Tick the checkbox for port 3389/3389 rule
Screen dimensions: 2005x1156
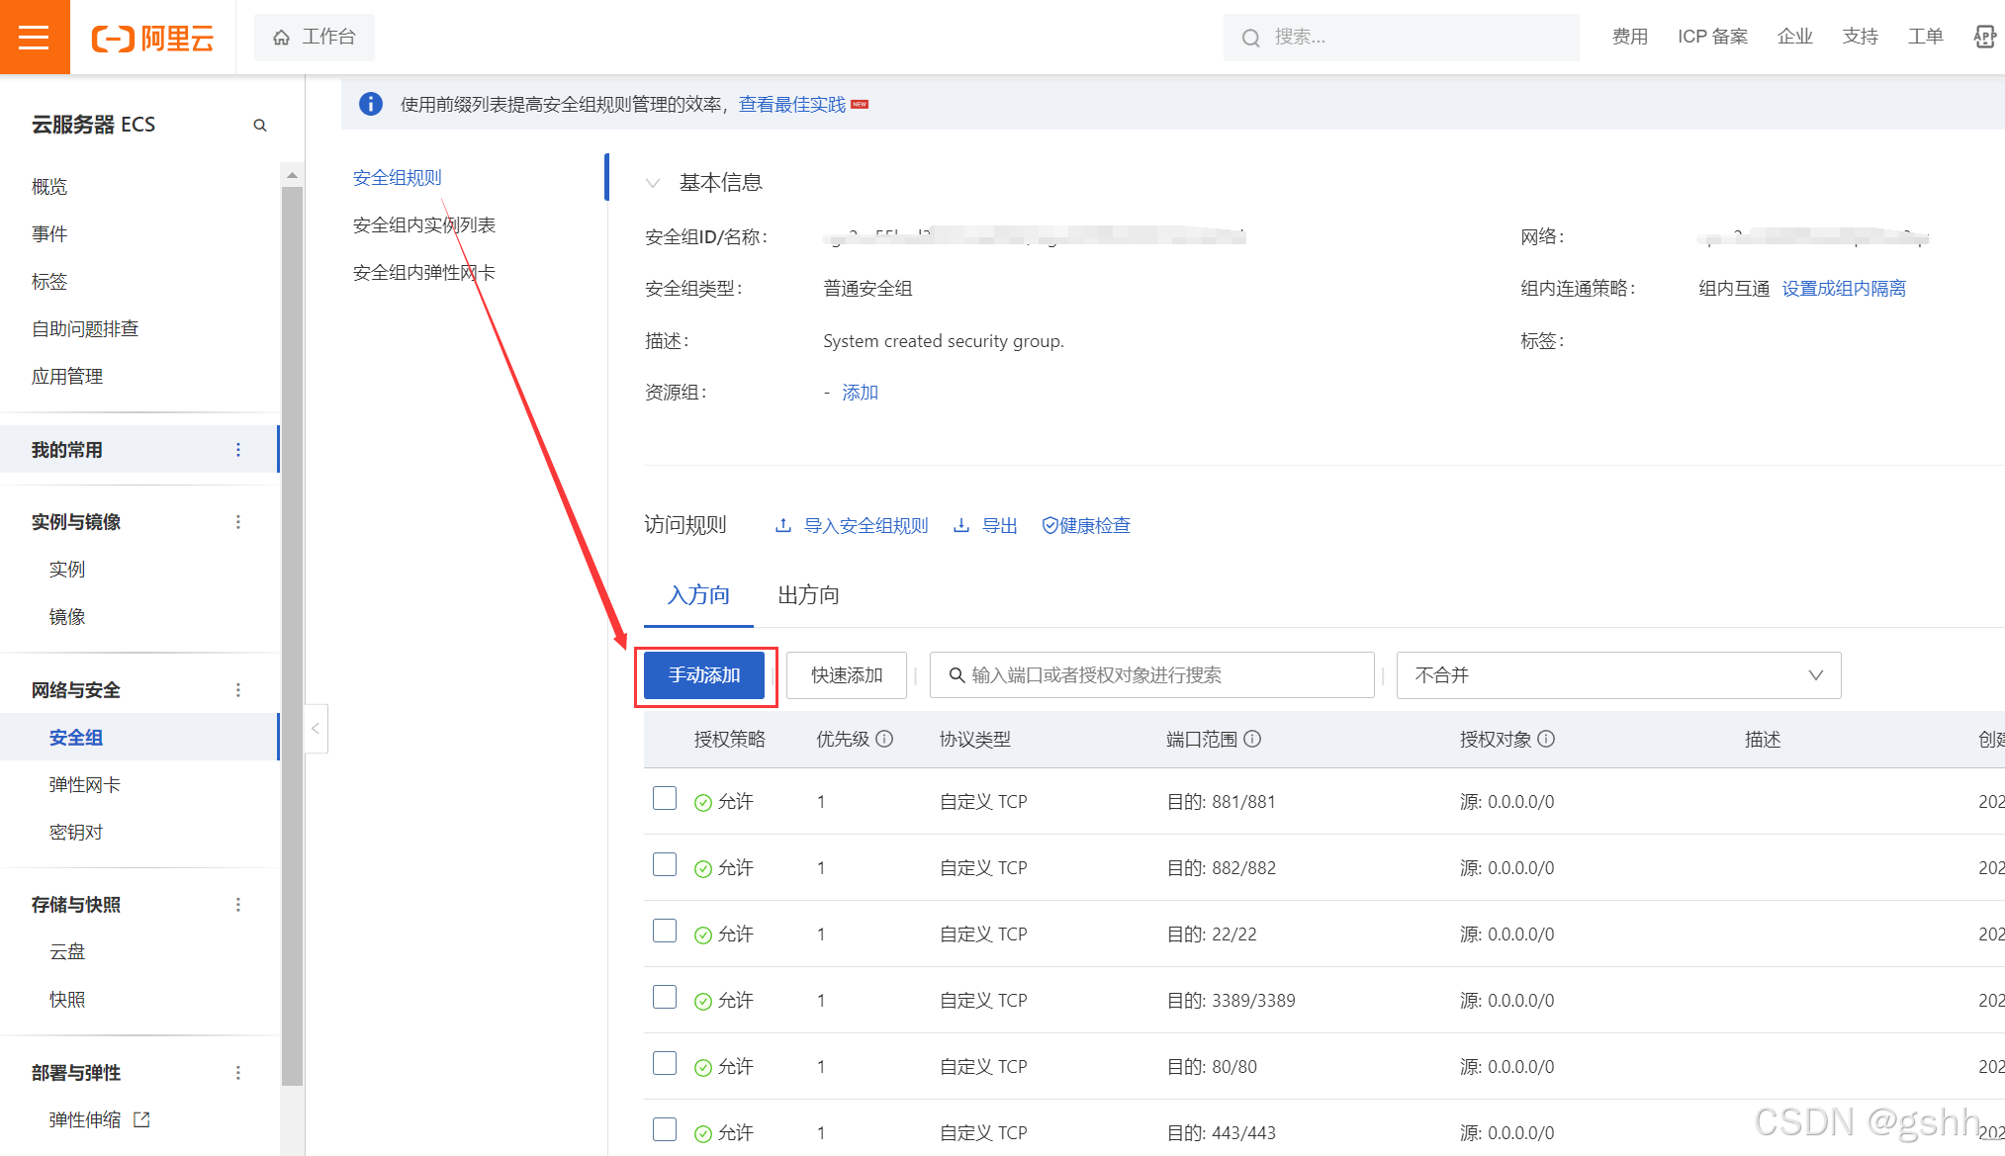665,998
